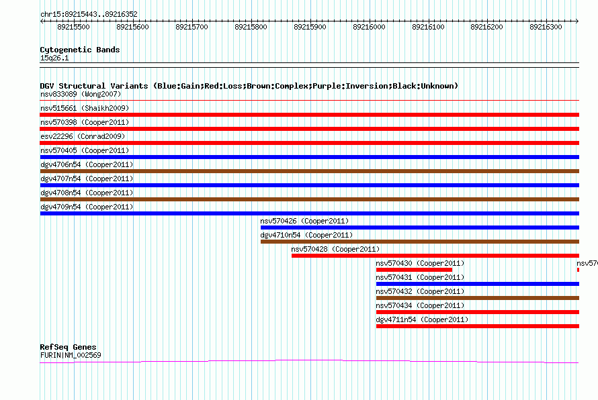Click the nsv833089 (Wong2007) variant label
The width and height of the screenshot is (598, 400).
coord(81,94)
